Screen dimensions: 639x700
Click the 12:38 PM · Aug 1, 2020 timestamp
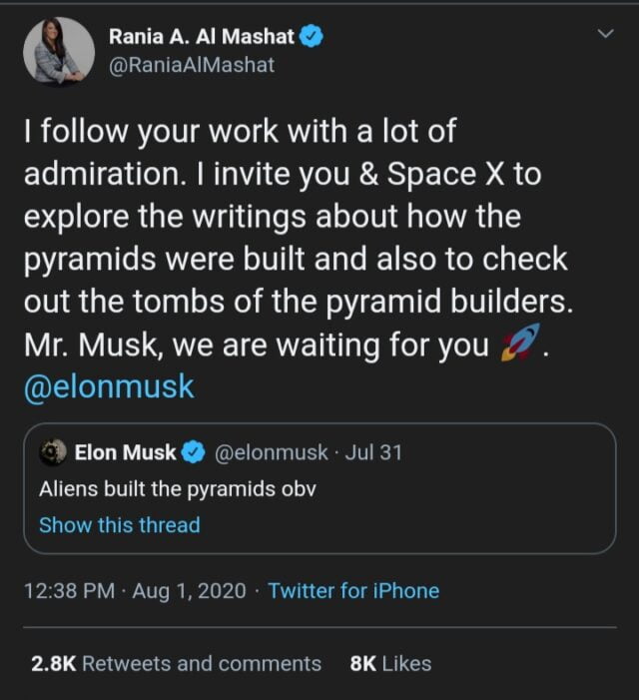pyautogui.click(x=134, y=590)
